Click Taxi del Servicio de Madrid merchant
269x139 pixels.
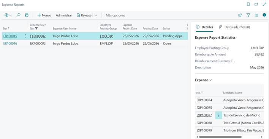[242, 115]
